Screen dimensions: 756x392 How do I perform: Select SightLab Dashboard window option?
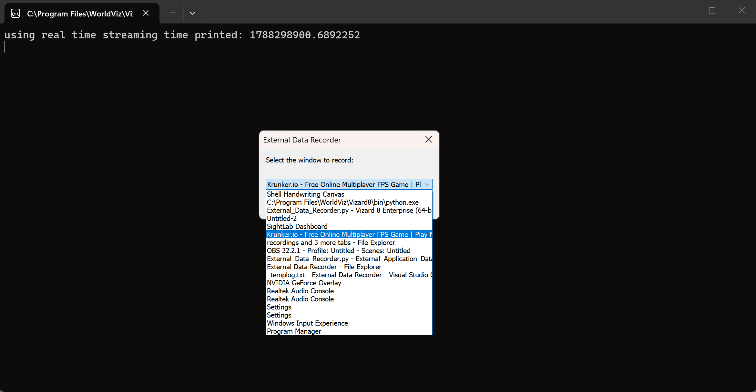[x=349, y=227]
